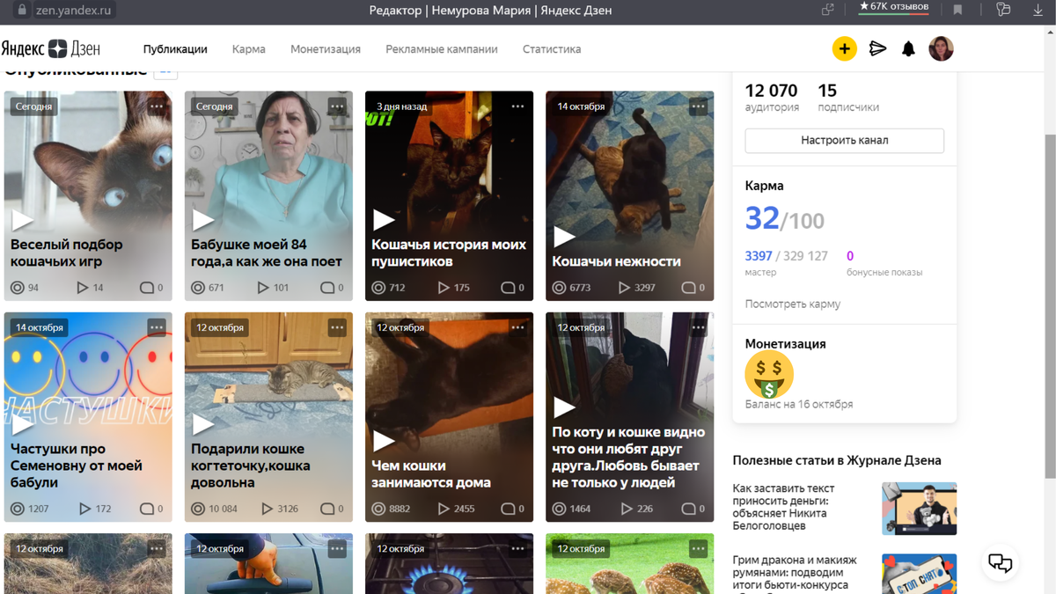Open three-dot menu on Подарили кошке когтеточку card
Viewport: 1056px width, 594px height.
[x=337, y=326]
